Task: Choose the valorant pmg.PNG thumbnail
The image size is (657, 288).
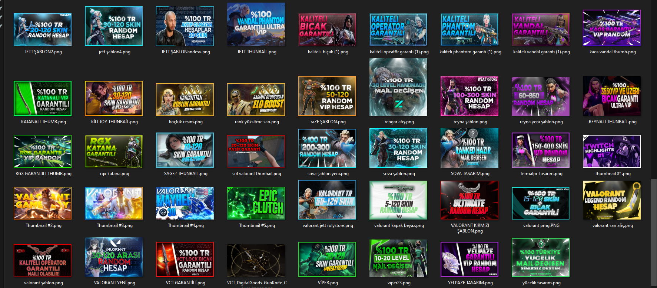Action: point(541,203)
